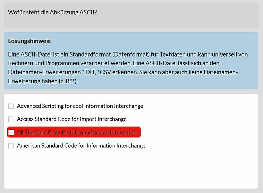Enable the 'American Standard Code for Information Interchange' checkbox
Image resolution: width=263 pixels, height=193 pixels.
[x=11, y=146]
